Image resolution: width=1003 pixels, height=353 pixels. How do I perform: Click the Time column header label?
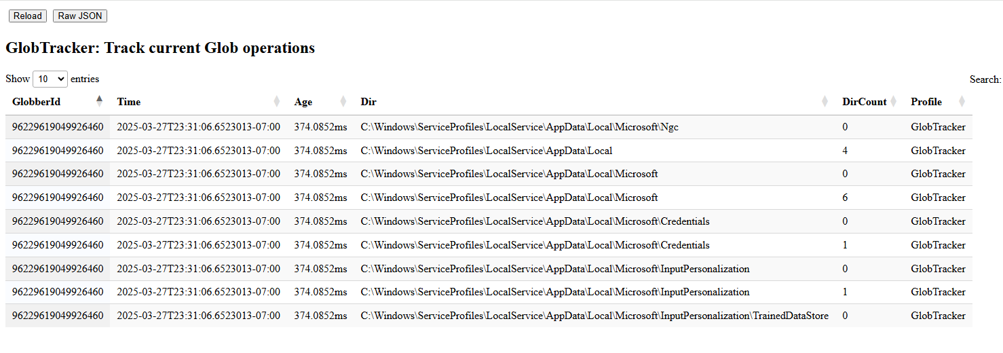(x=129, y=102)
